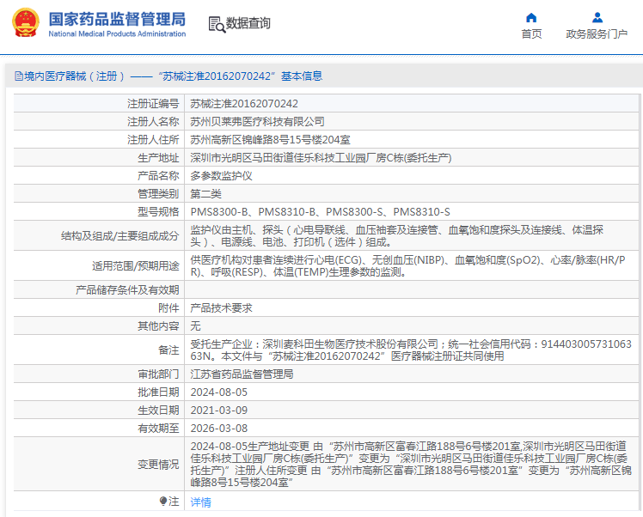Viewport: 643px width, 517px height.
Task: Click the 产品名称 label cell
Action: [99, 176]
